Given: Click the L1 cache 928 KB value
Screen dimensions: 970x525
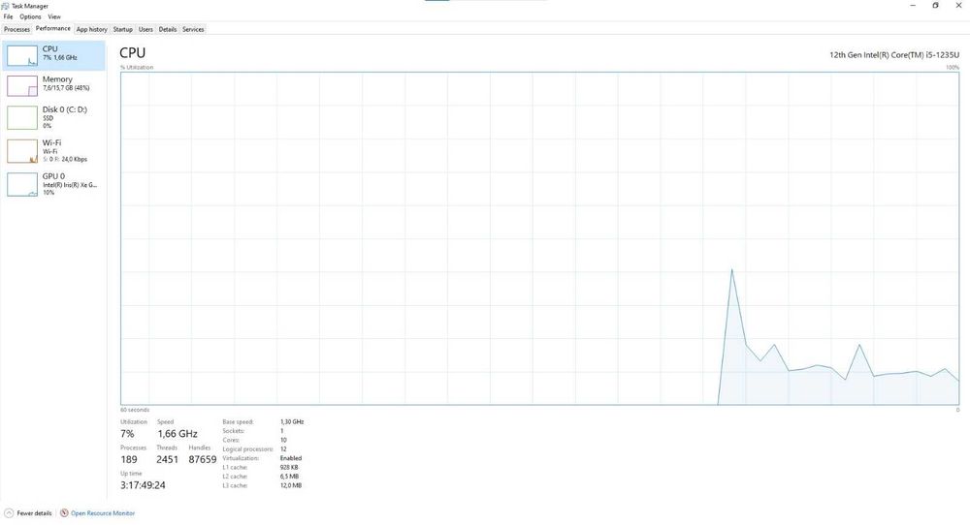Looking at the screenshot, I should click(289, 468).
